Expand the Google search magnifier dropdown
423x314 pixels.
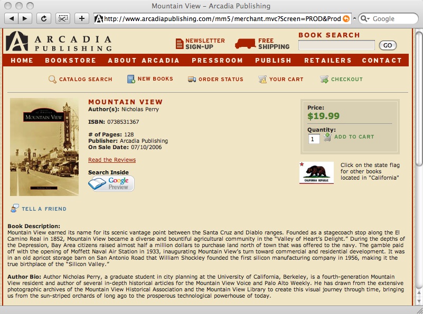[365, 18]
